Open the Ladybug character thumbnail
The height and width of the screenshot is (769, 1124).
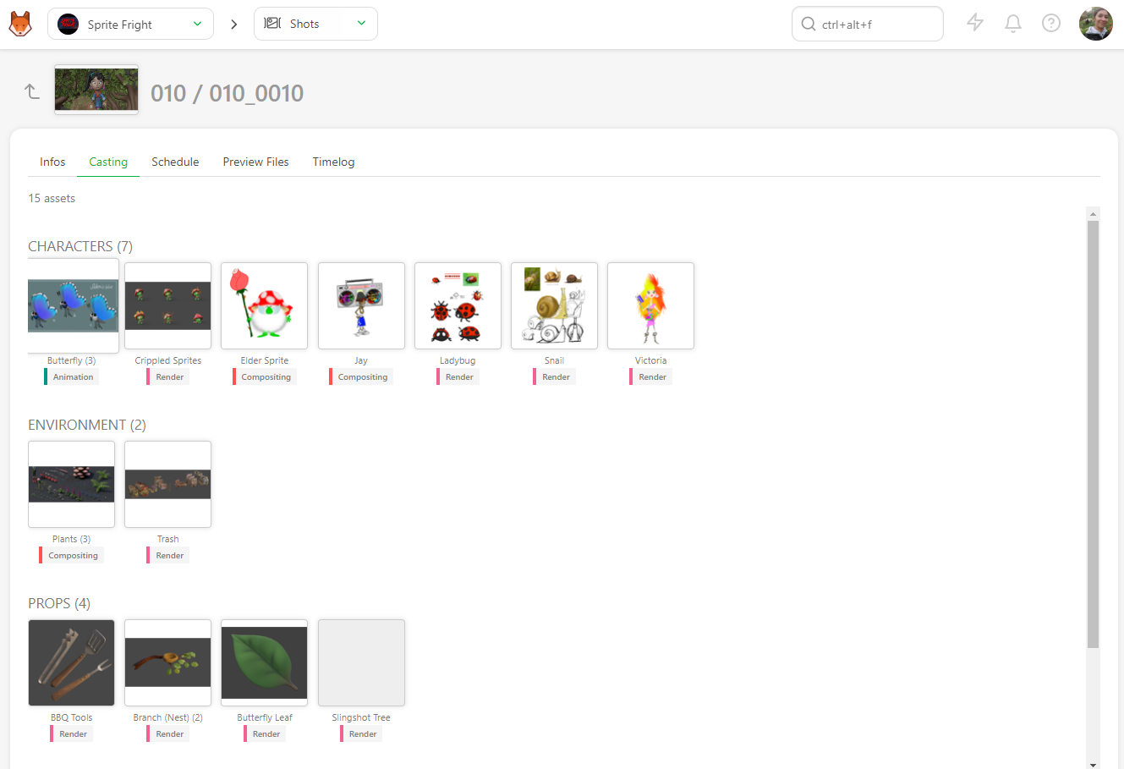click(458, 305)
